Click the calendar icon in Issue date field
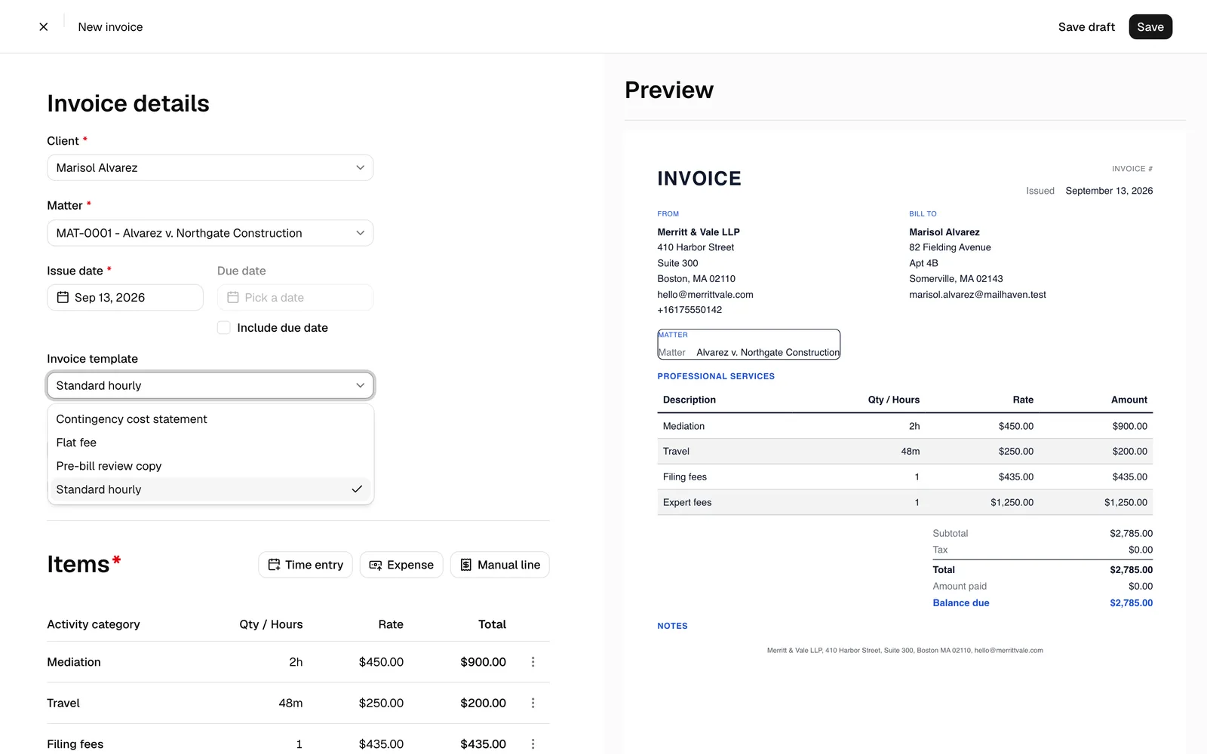This screenshot has height=754, width=1207. tap(63, 298)
